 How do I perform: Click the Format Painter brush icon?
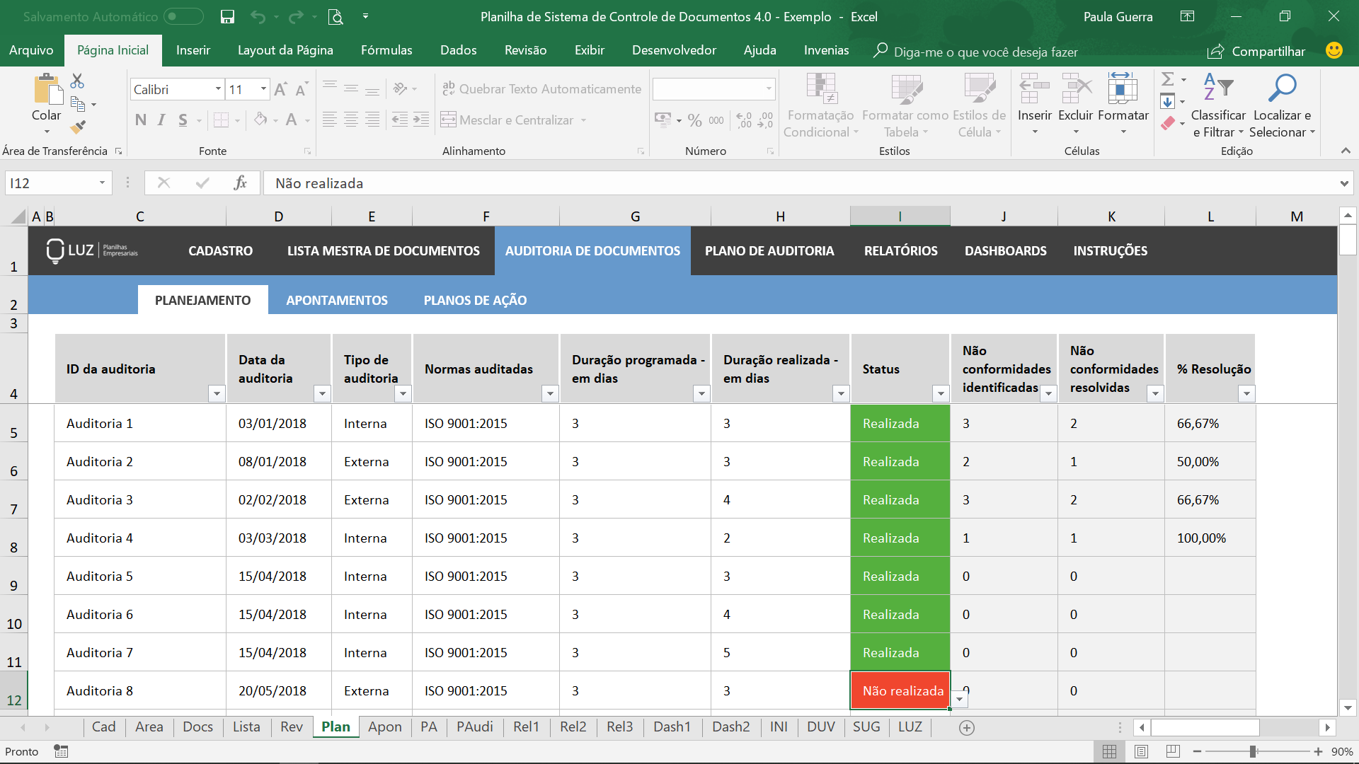tap(78, 128)
